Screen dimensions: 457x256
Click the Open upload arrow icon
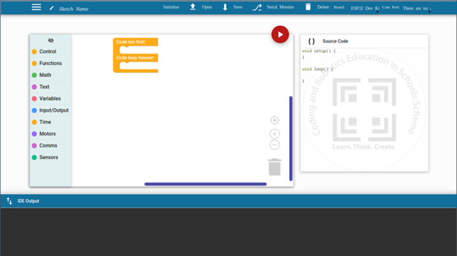tap(193, 7)
